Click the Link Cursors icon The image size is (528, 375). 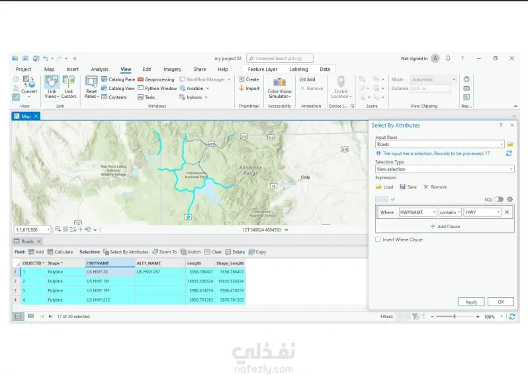[x=69, y=82]
